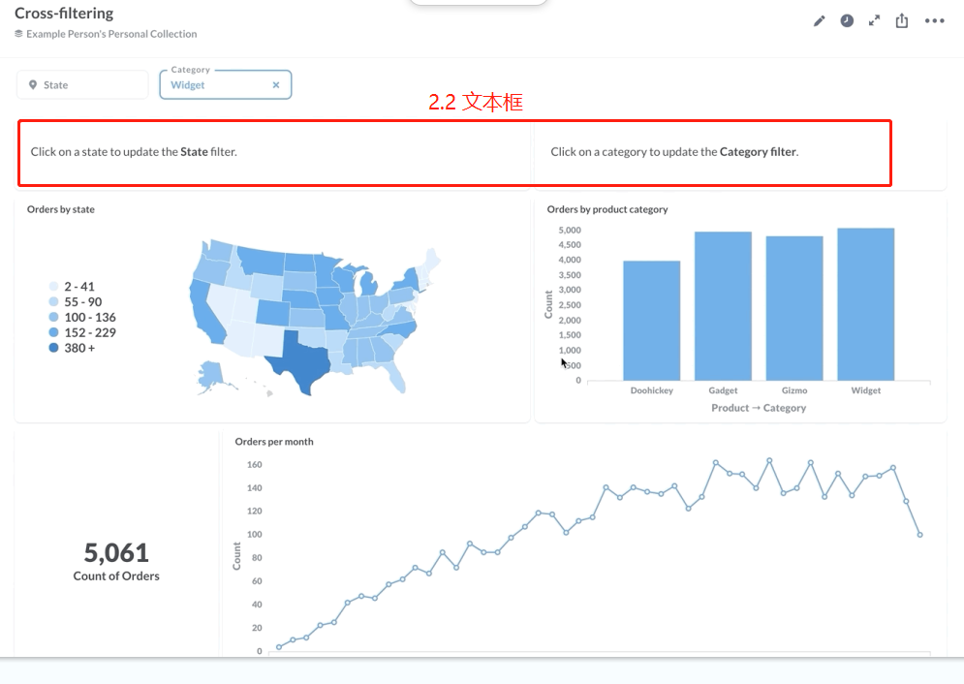
Task: Click the Widget bar in the category chart
Action: pyautogui.click(x=865, y=302)
